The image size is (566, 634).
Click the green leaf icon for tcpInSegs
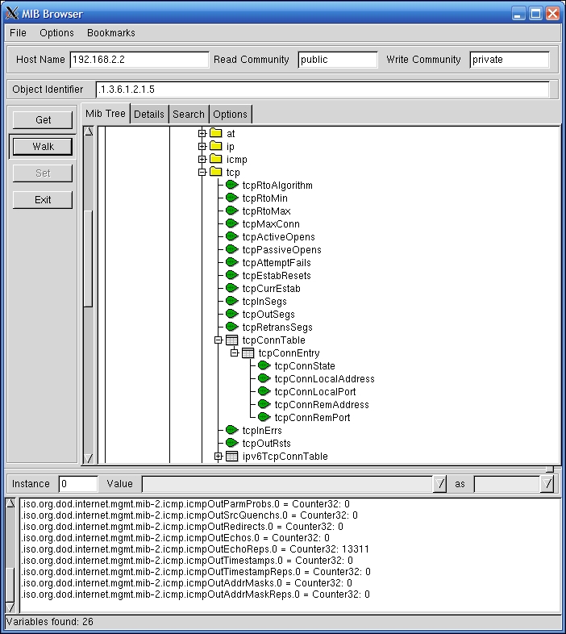[x=232, y=301]
